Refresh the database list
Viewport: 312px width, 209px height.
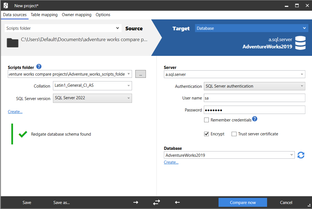(x=301, y=155)
